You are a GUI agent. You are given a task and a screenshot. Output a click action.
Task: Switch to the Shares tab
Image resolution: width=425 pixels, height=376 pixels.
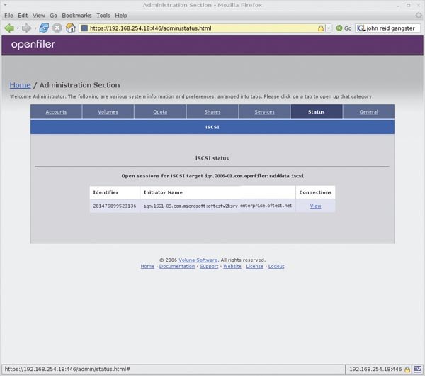pos(212,112)
